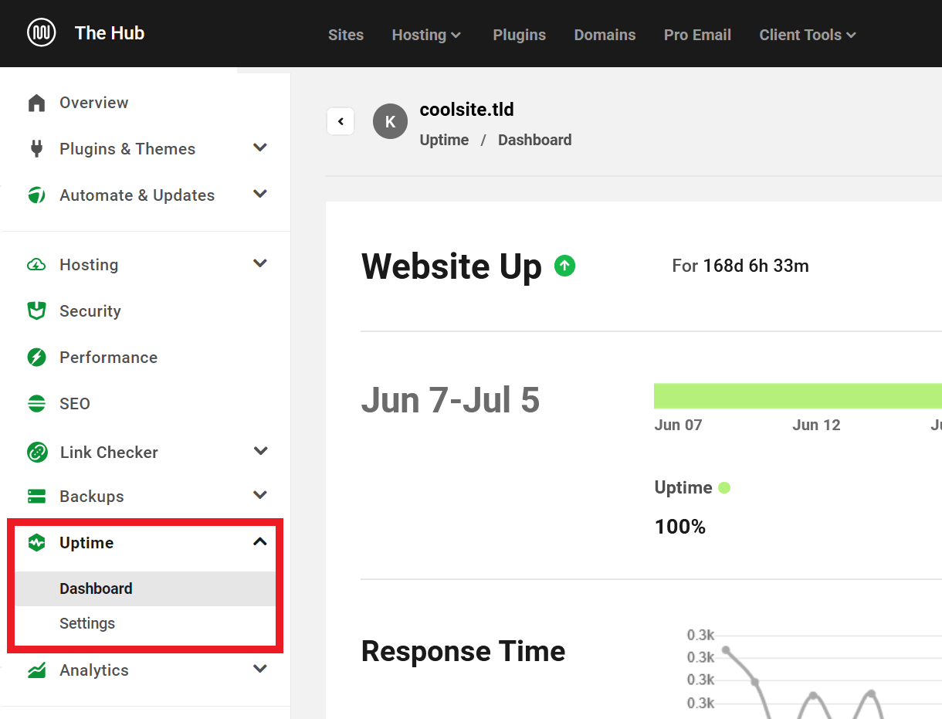Click the Uptime pulse icon

[x=36, y=543]
